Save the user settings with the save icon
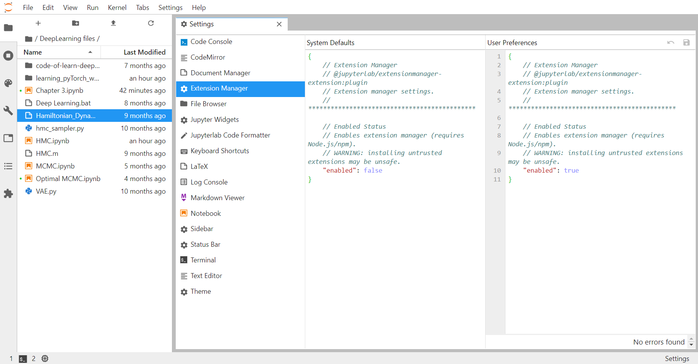The image size is (698, 364). click(x=687, y=42)
